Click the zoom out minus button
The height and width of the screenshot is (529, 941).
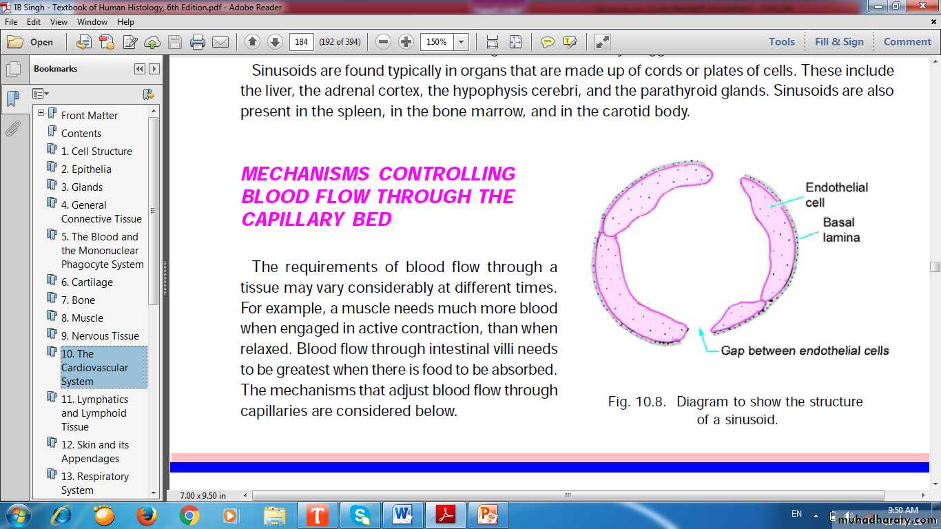tap(384, 42)
